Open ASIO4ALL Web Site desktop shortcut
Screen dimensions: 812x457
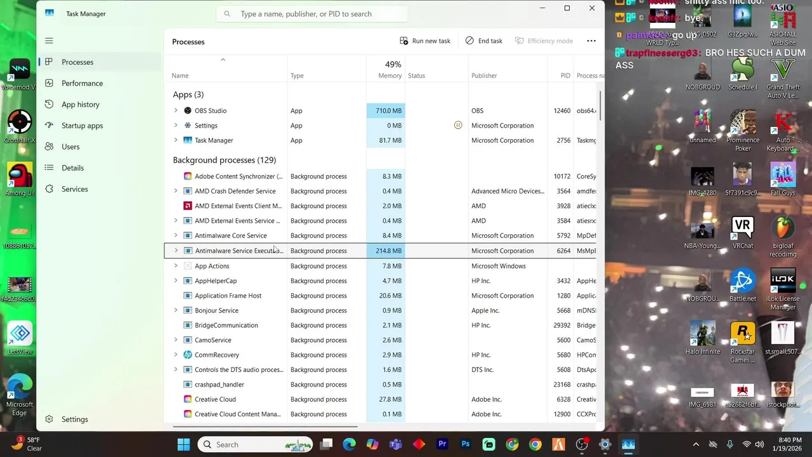point(783,25)
